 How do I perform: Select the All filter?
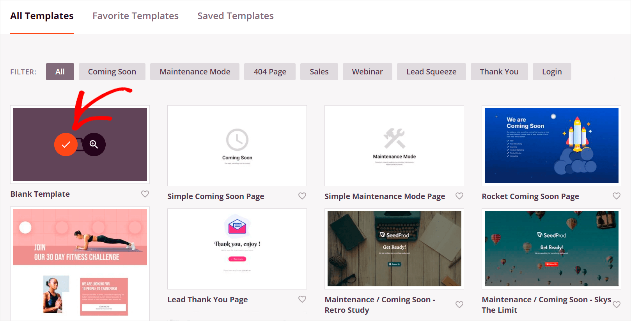click(60, 72)
